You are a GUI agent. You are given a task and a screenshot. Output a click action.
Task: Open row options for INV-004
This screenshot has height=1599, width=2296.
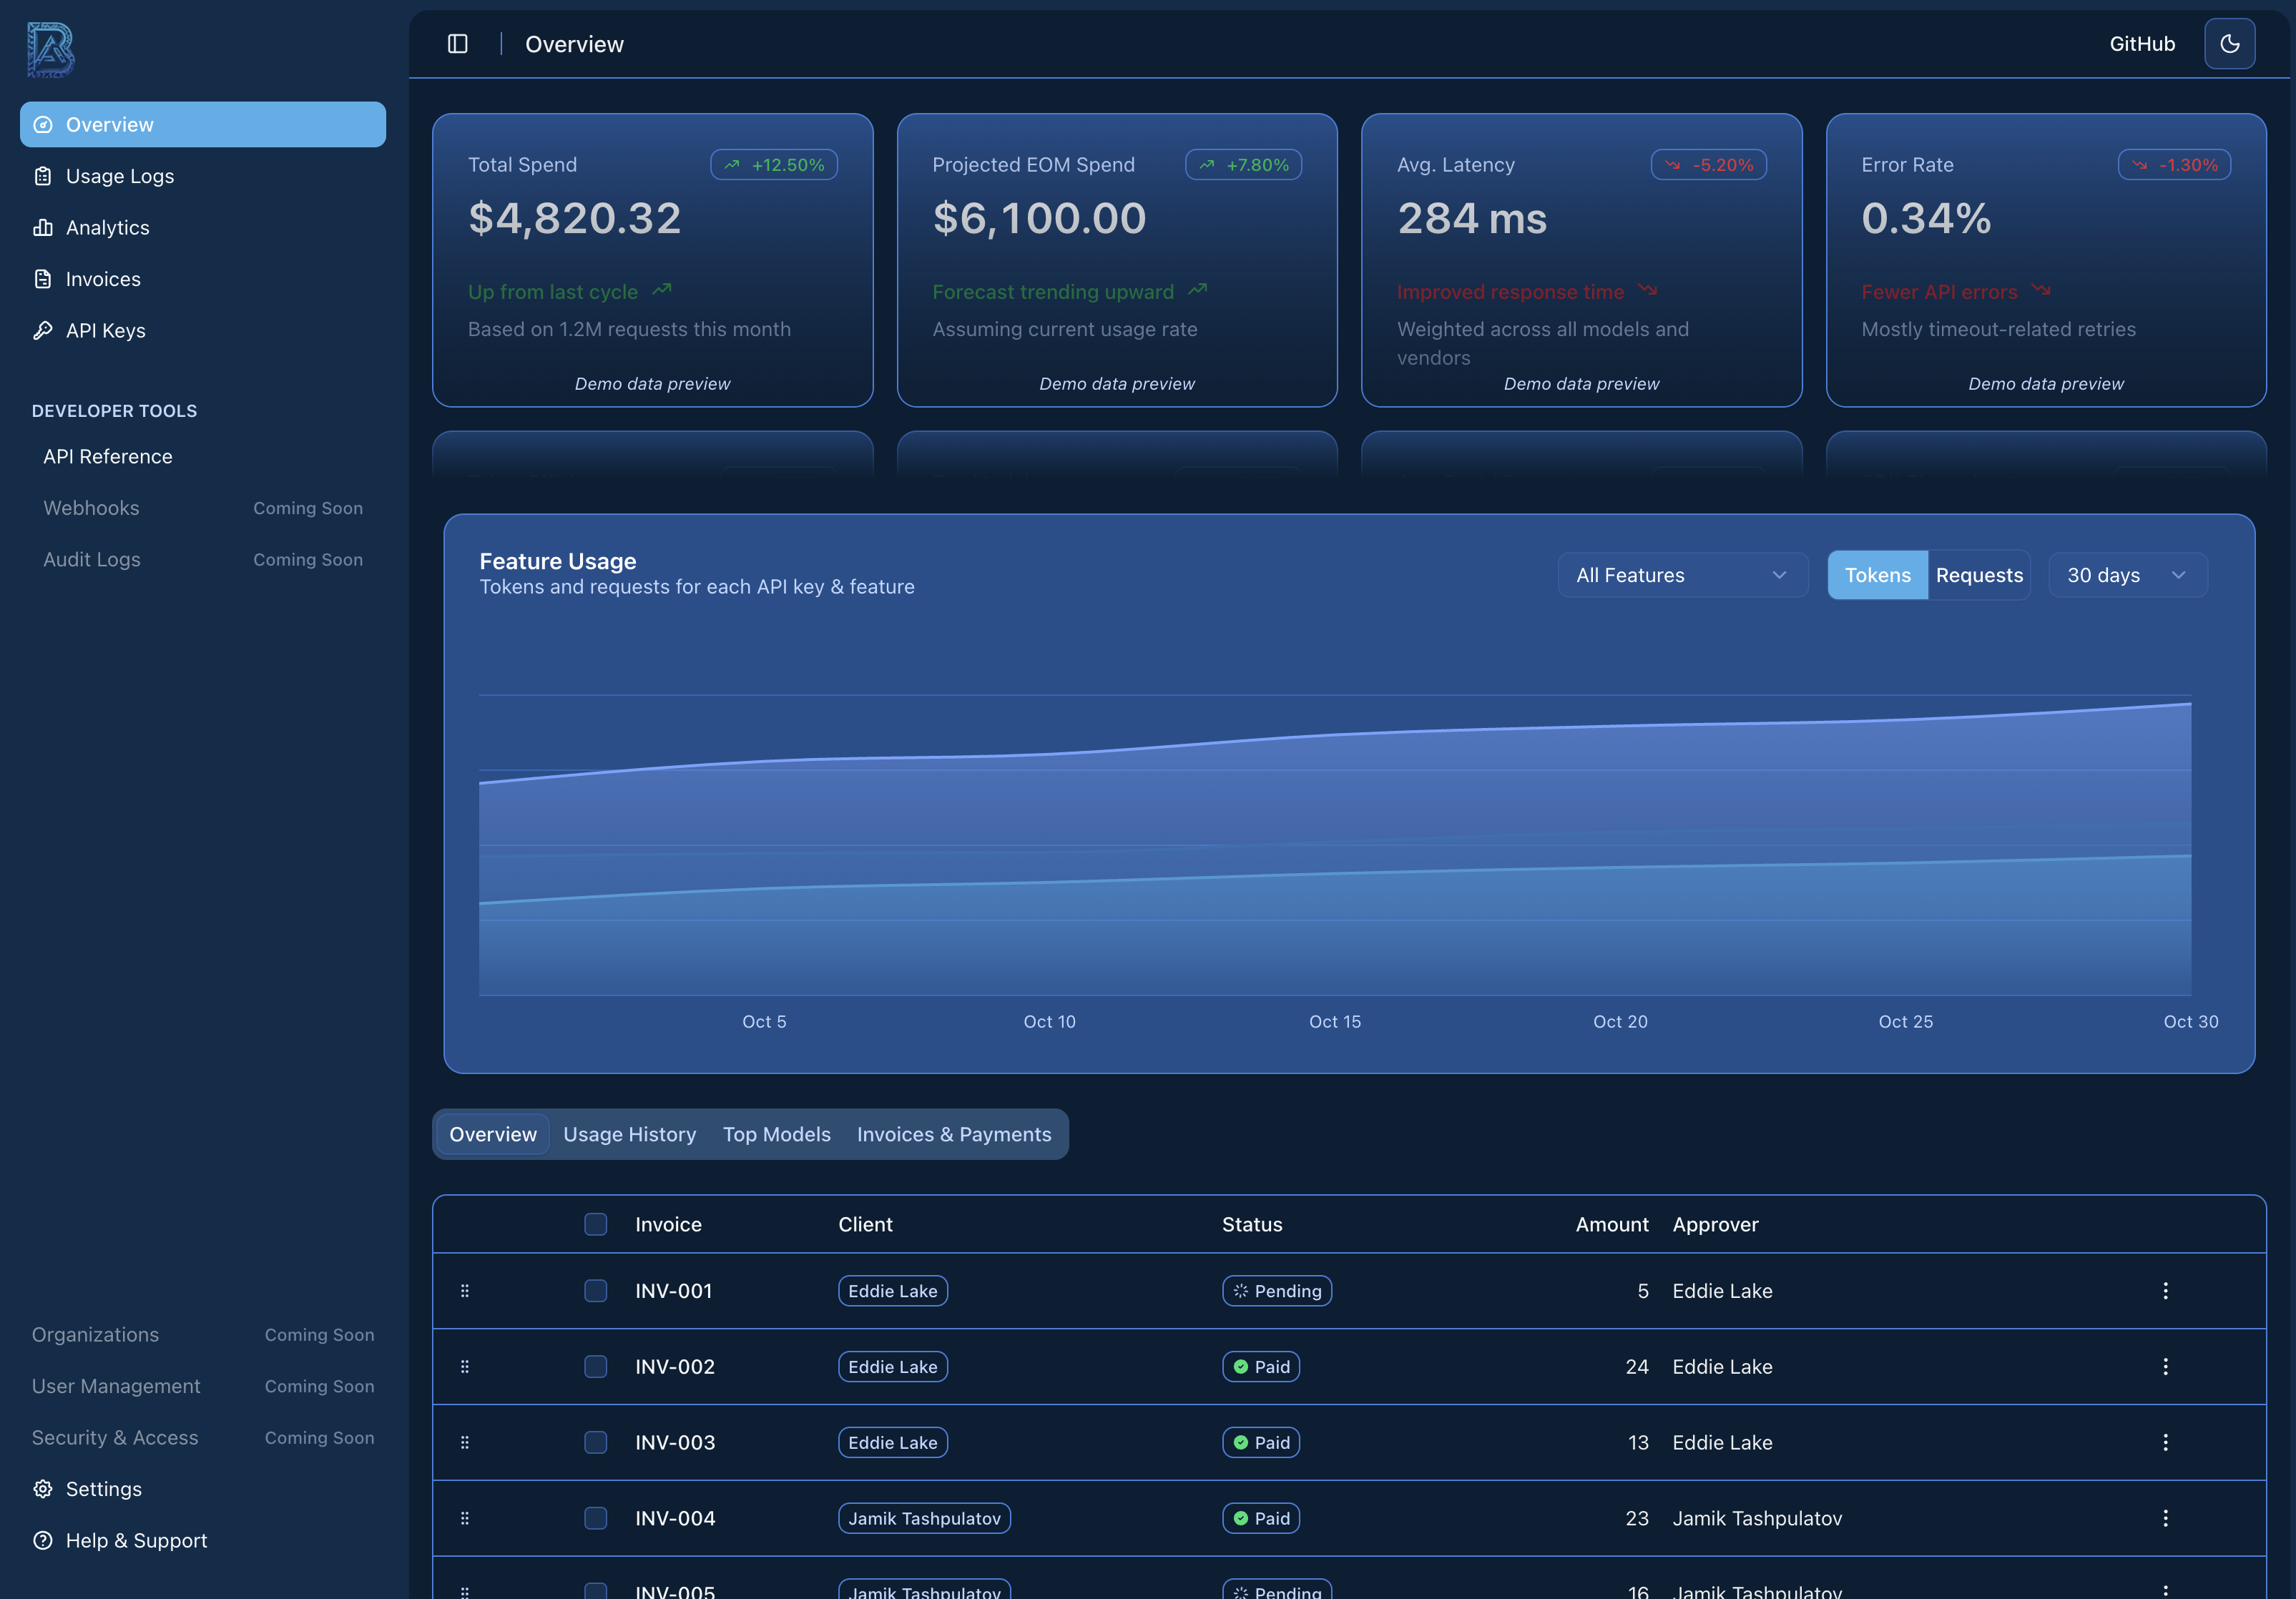pos(2165,1518)
